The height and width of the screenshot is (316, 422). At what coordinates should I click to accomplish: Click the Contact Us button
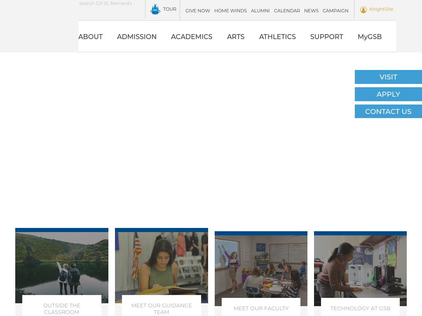tap(388, 112)
